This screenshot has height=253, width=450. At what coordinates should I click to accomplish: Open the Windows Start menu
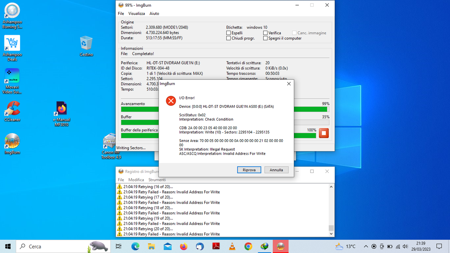(x=8, y=246)
